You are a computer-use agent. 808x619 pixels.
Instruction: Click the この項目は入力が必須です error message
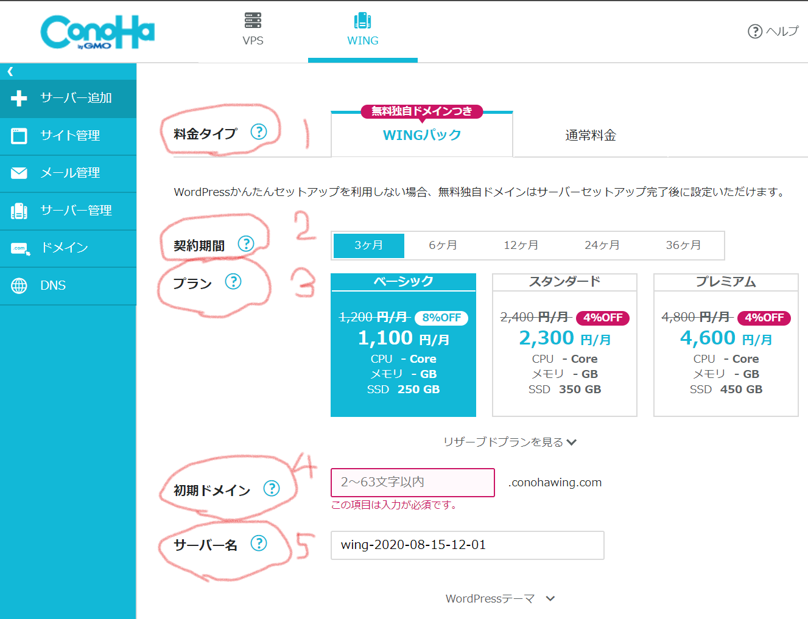pos(394,505)
